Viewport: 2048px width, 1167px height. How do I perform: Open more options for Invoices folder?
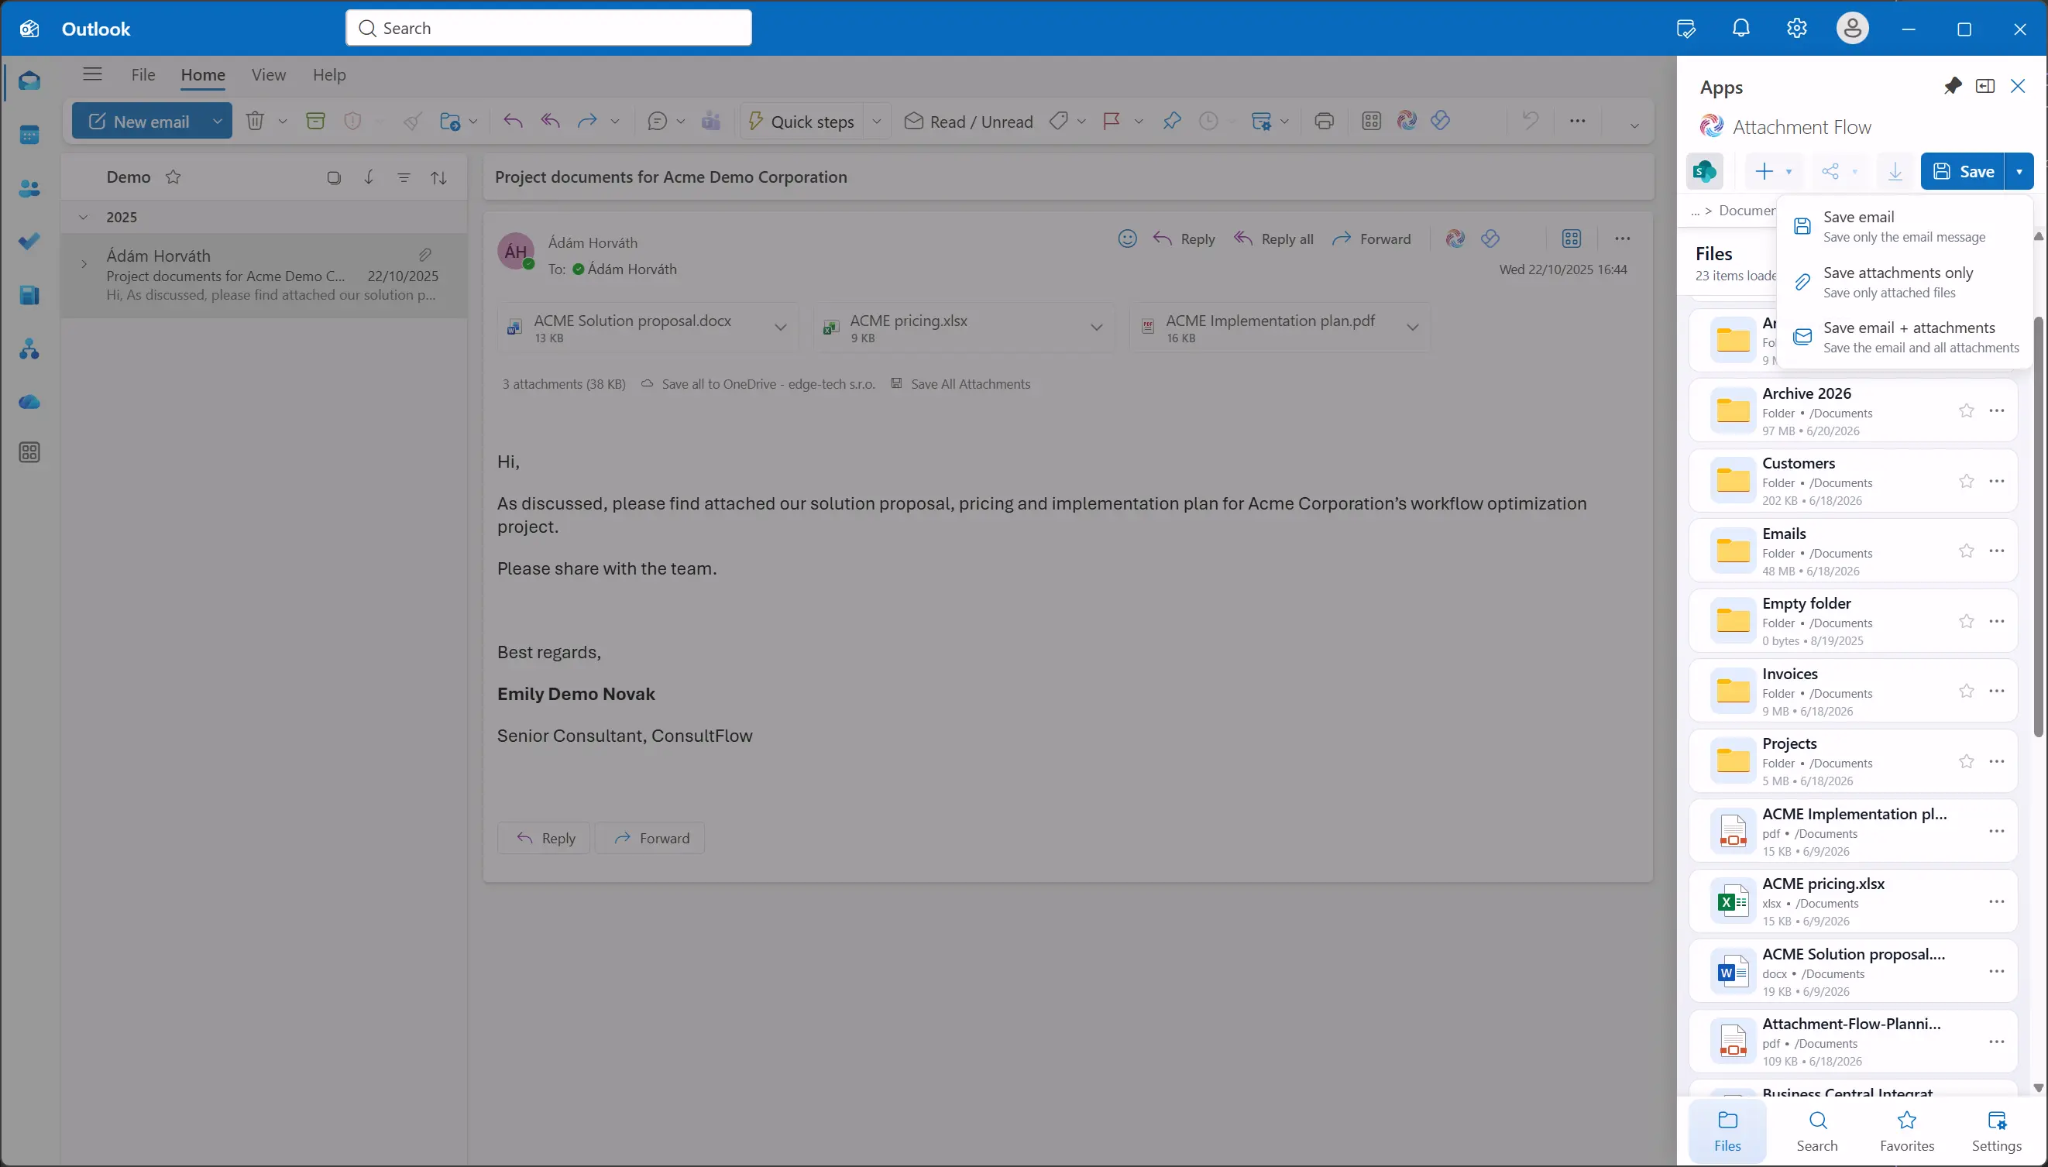1997,691
